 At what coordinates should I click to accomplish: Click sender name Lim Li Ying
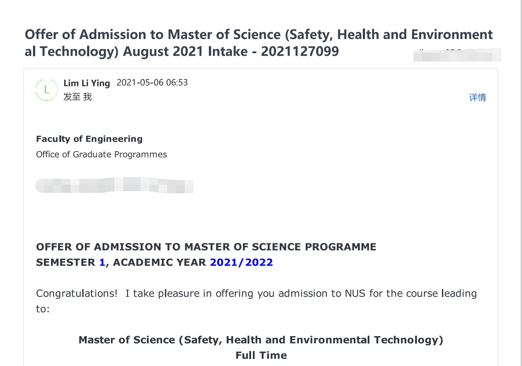pyautogui.click(x=87, y=83)
